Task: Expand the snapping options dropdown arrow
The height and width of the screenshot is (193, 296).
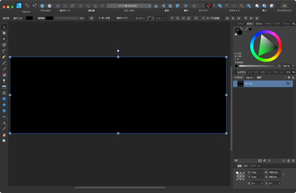Action: pos(214,6)
